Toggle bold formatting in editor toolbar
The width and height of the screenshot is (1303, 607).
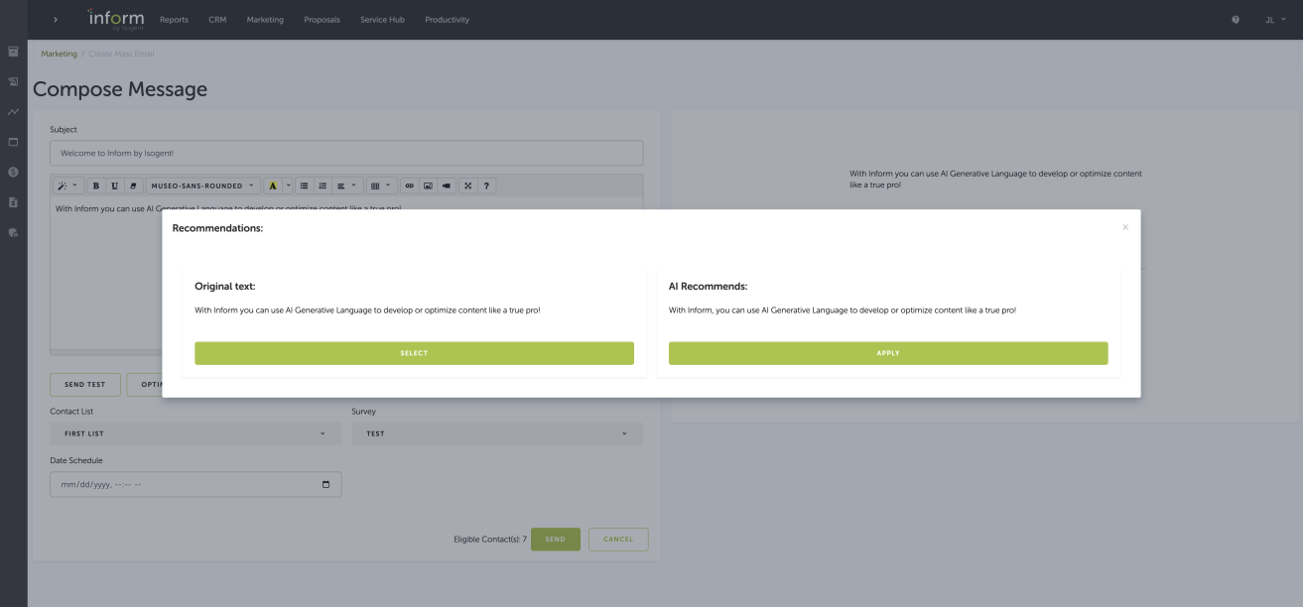[96, 185]
